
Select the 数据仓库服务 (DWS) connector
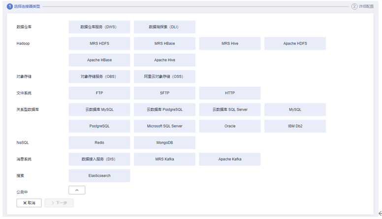point(99,27)
